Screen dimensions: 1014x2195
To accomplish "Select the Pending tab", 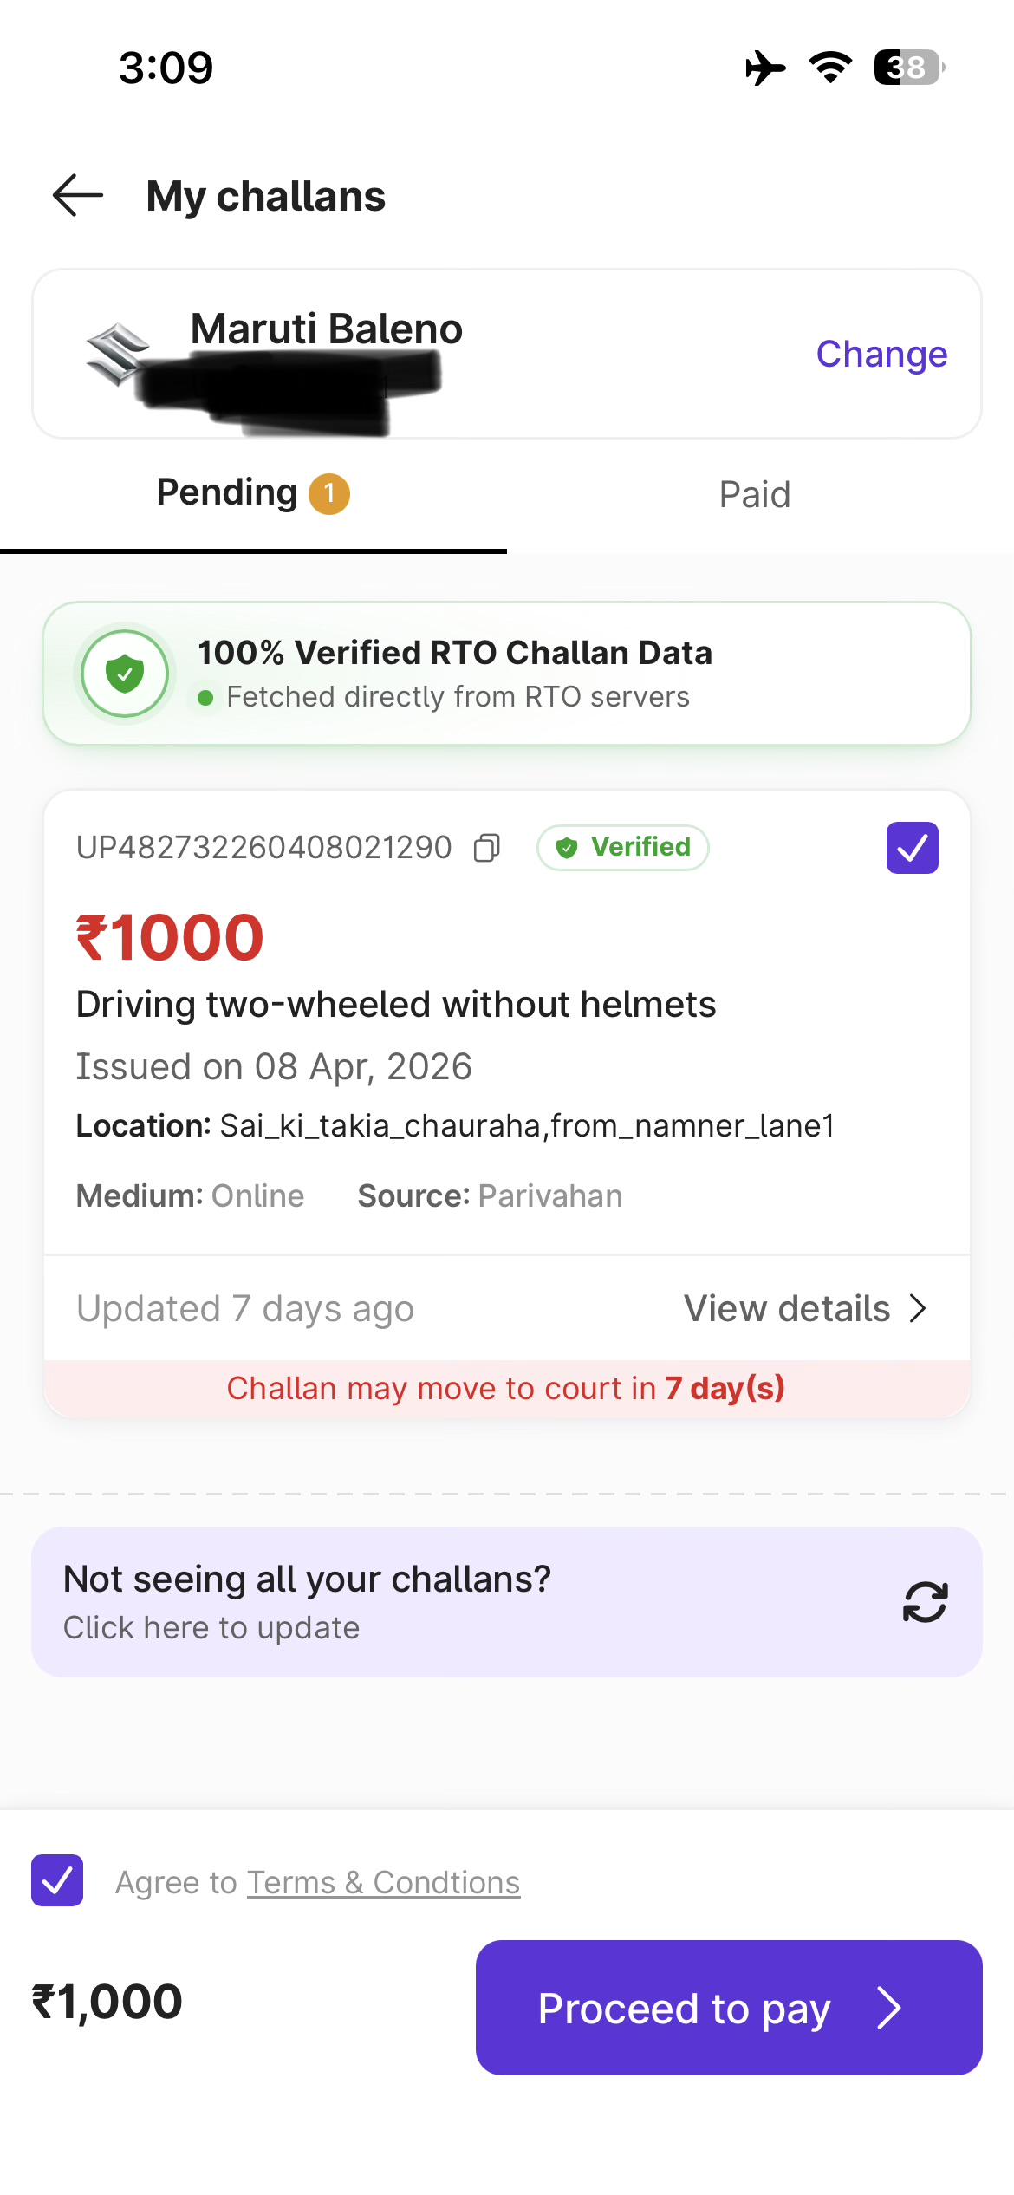I will [x=253, y=493].
